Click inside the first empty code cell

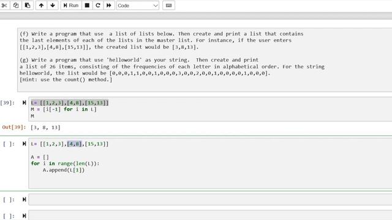click(210, 200)
